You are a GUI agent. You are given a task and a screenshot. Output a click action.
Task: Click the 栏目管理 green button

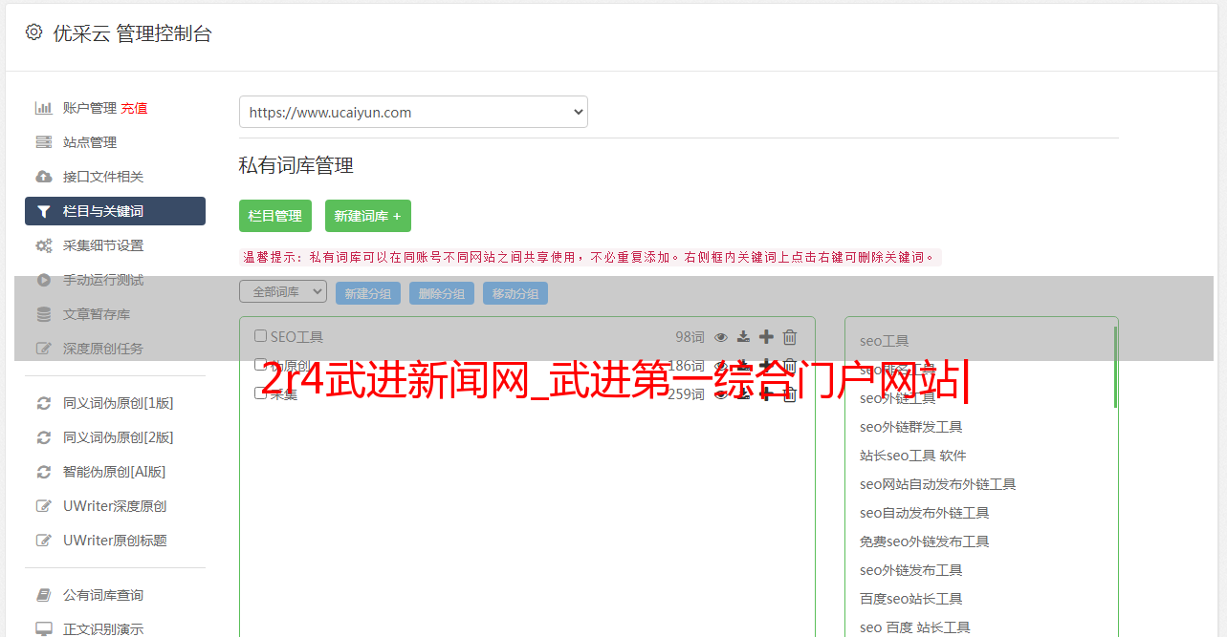275,216
